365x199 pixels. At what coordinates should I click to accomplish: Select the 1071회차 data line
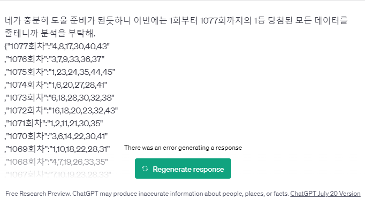(x=54, y=123)
